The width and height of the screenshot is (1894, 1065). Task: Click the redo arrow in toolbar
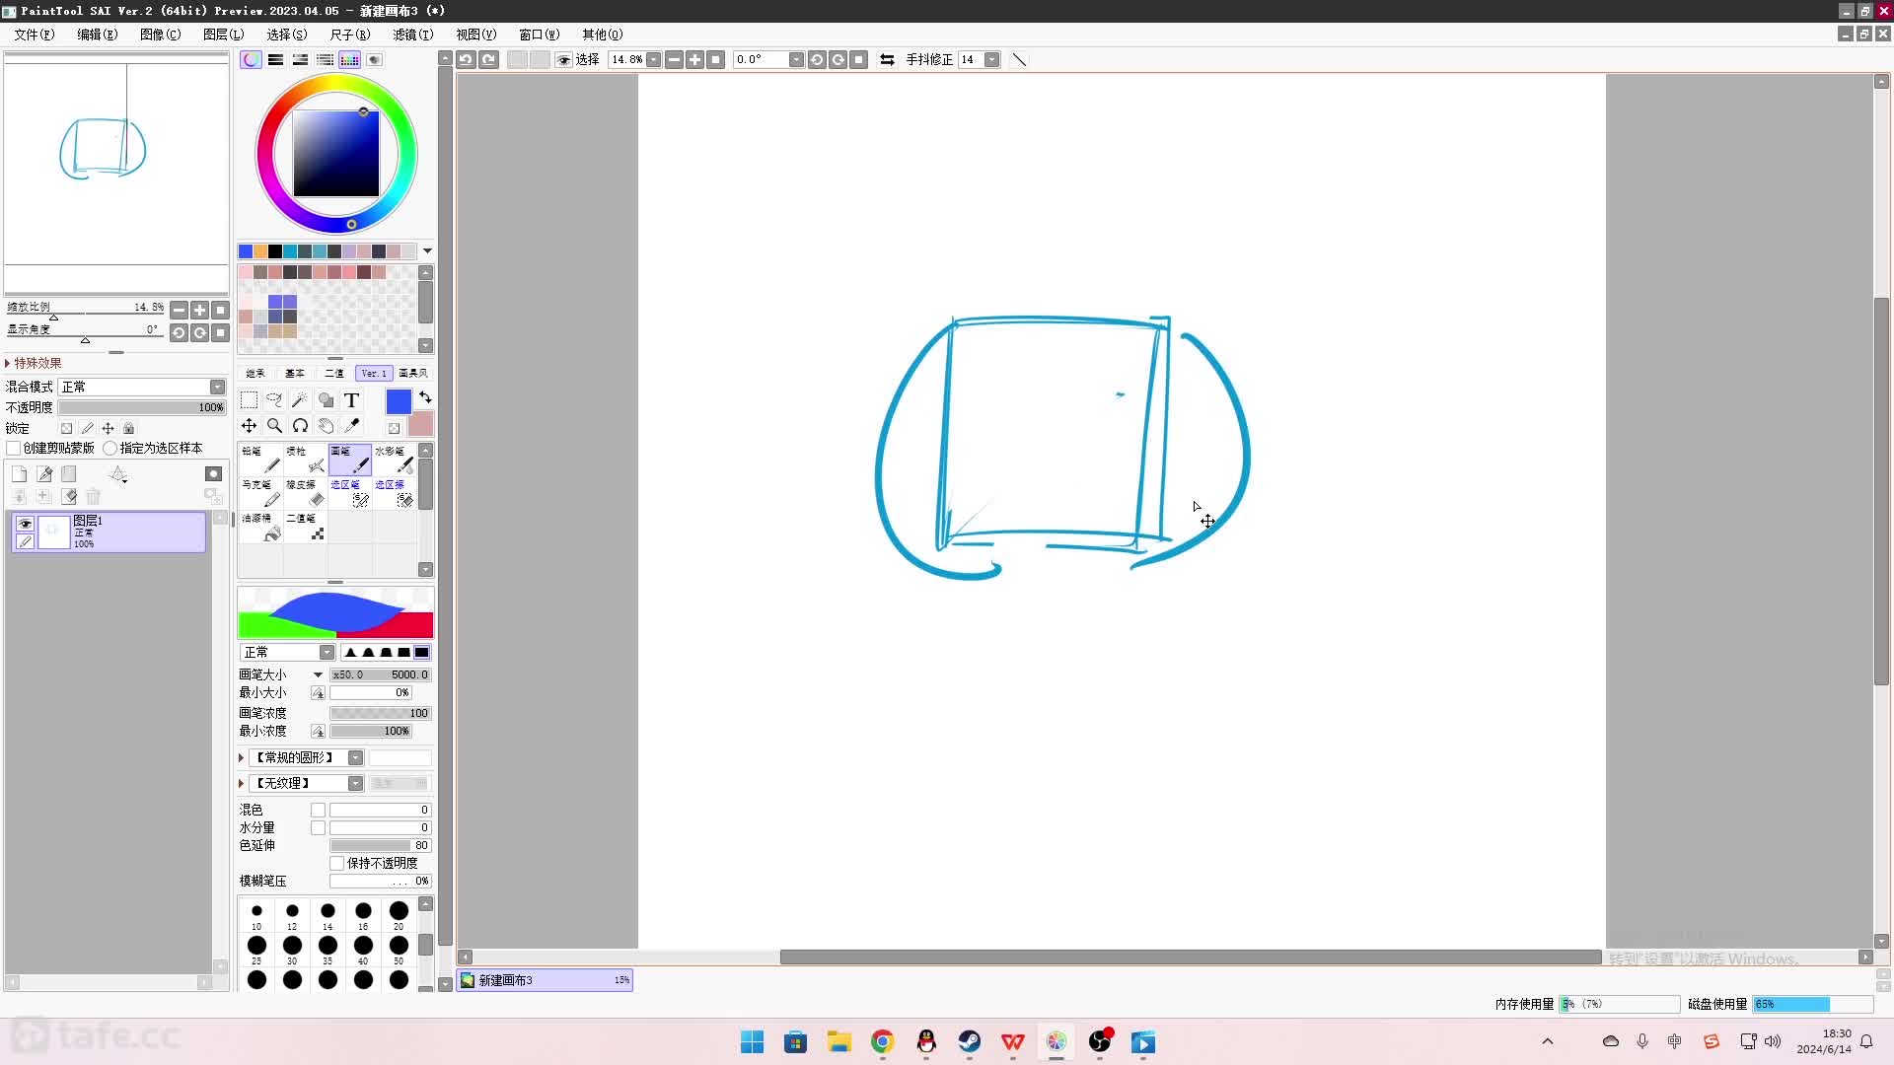488,59
